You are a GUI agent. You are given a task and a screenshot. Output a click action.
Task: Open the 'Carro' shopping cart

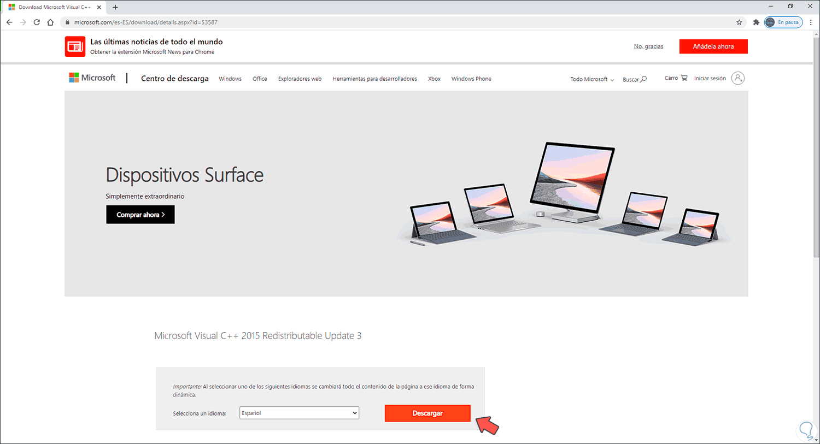(676, 78)
